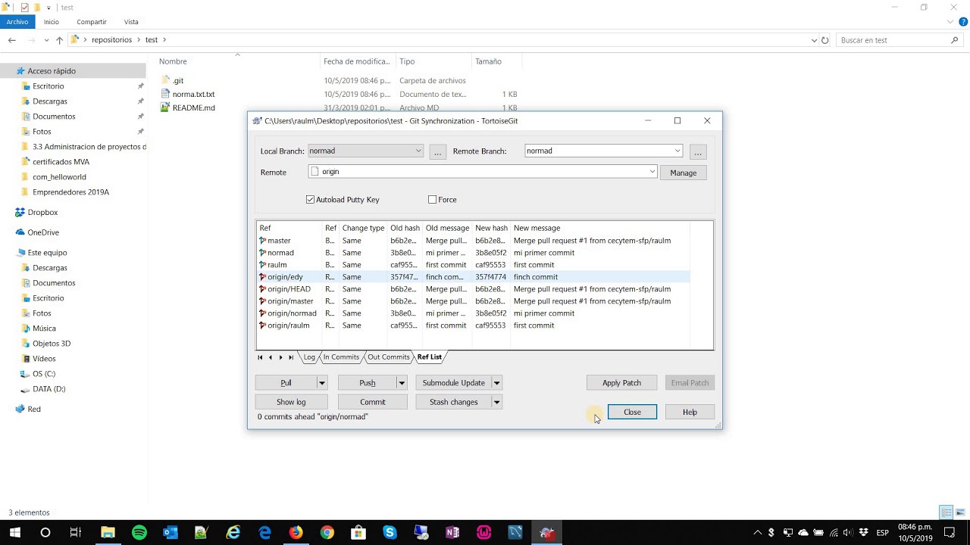Click the Dropbox icon in the navigation pane

coord(20,213)
